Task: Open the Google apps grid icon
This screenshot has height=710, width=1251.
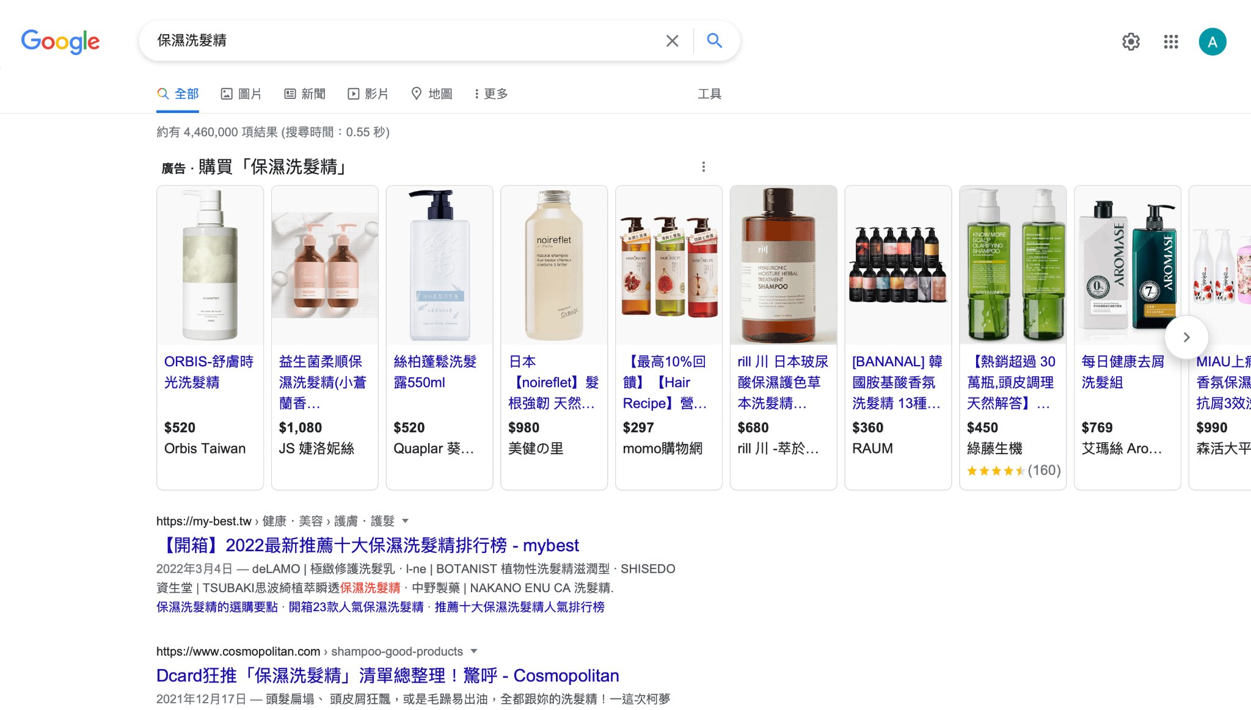Action: pos(1171,42)
